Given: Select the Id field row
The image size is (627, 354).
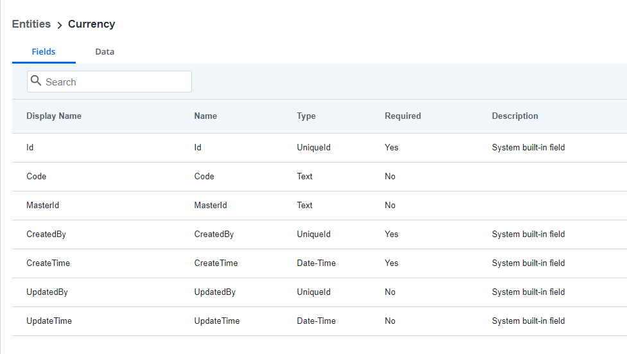Looking at the screenshot, I should 320,148.
